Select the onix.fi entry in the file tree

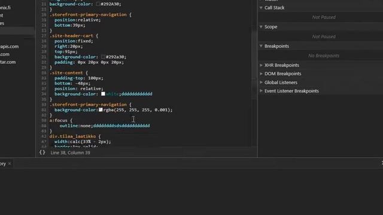coord(5,8)
